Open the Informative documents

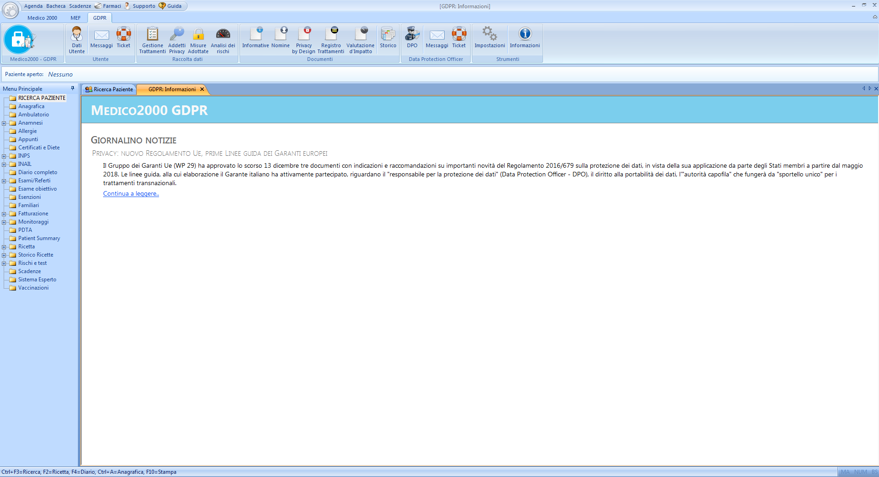[x=256, y=38]
